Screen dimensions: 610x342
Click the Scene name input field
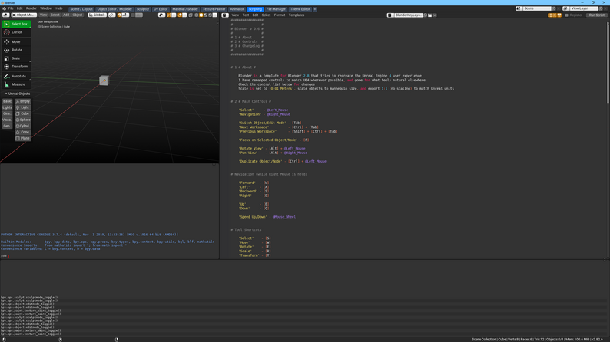537,8
